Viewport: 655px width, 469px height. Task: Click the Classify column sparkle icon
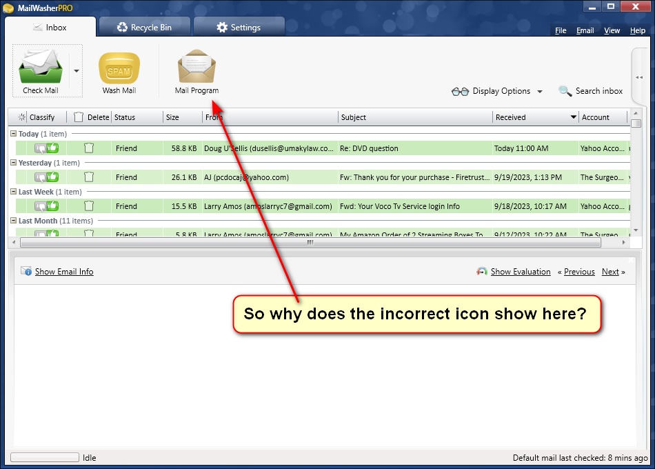tap(22, 117)
